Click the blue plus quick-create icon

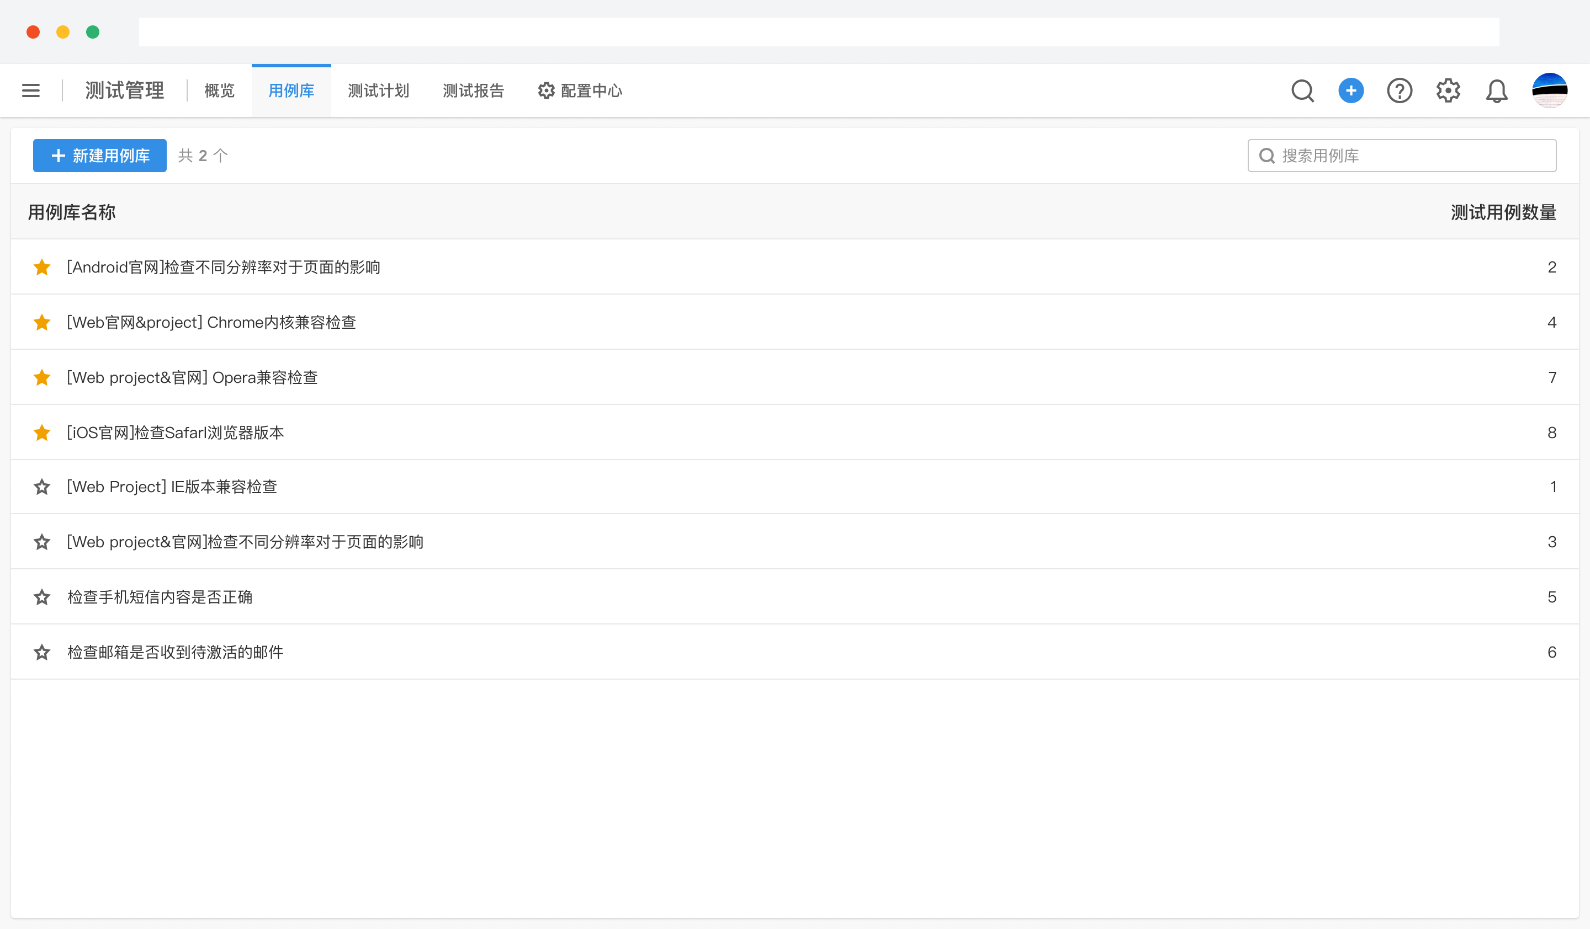[x=1351, y=91]
